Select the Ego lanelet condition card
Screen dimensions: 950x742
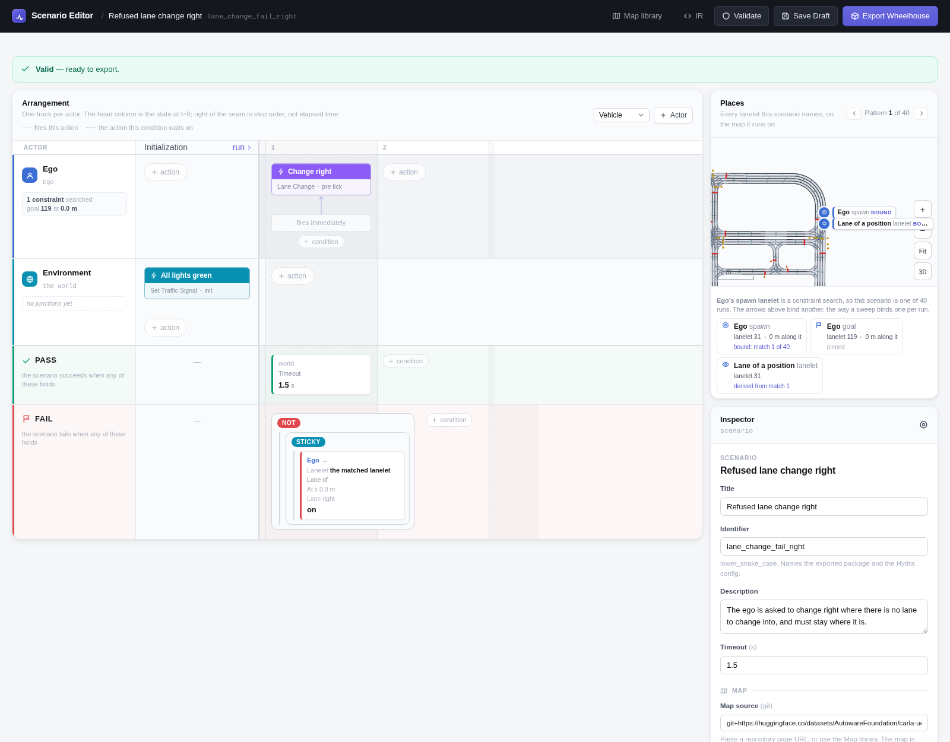[x=353, y=486]
